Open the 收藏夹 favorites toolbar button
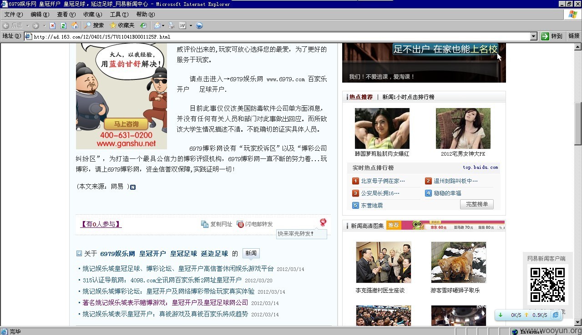 [122, 25]
